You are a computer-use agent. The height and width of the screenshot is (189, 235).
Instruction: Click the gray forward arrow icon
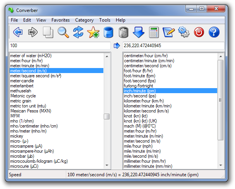(33, 32)
